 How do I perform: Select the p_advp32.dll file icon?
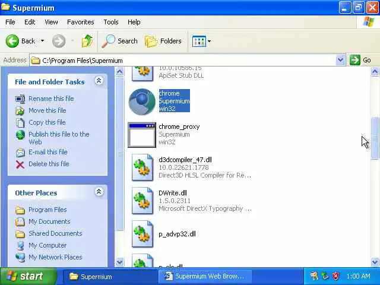tap(142, 234)
